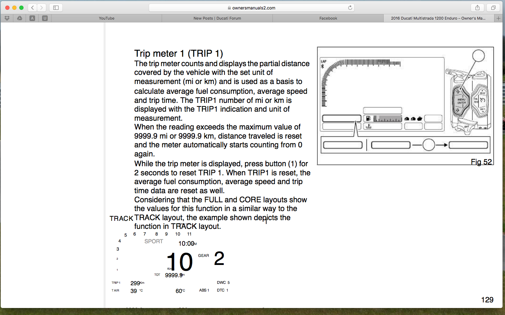
Task: Click the "39" air temperature value
Action: click(134, 291)
